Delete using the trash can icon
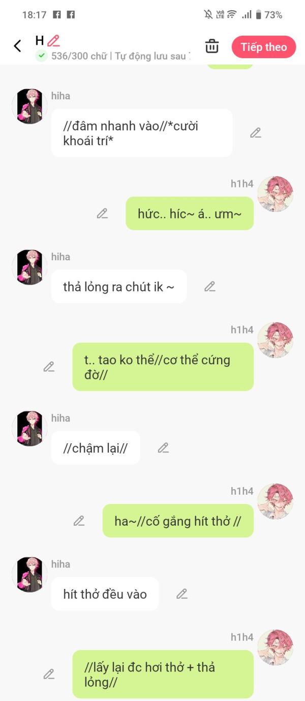The height and width of the screenshot is (701, 305). [x=212, y=46]
